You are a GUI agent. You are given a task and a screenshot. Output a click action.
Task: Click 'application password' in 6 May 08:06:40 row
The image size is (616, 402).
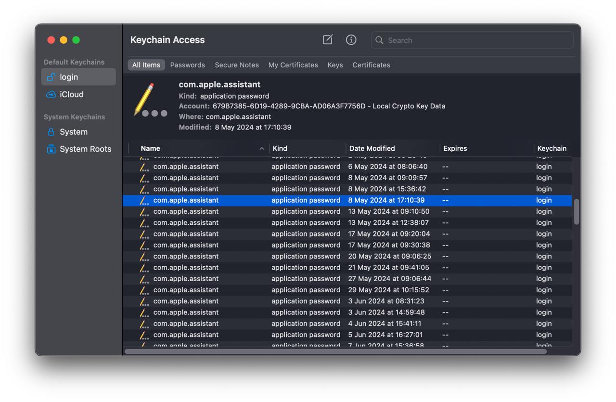tap(306, 167)
